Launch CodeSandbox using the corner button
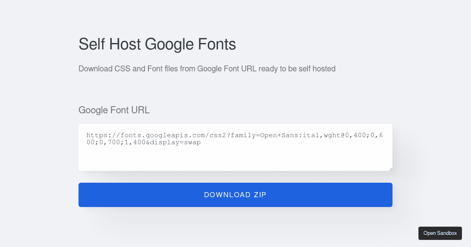This screenshot has height=247, width=471. [440, 233]
